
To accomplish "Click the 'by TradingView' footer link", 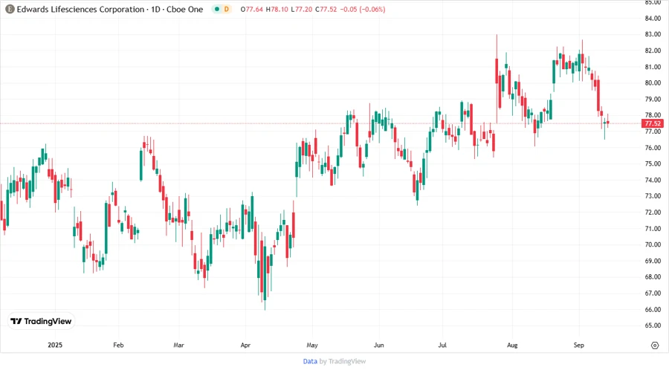I will click(343, 361).
